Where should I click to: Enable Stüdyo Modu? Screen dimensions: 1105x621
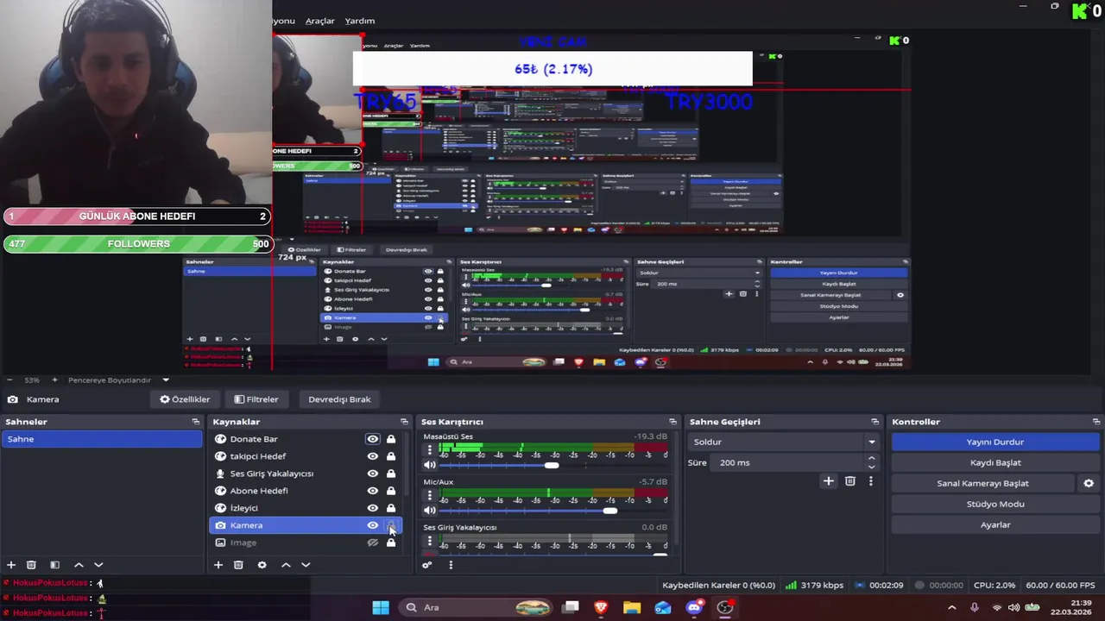(x=994, y=504)
